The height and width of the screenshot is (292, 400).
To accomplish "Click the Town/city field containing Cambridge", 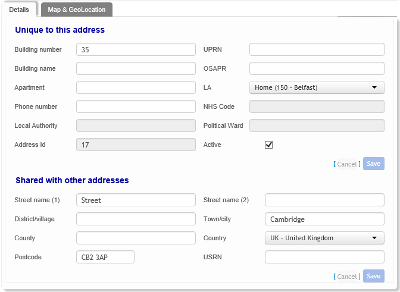I will click(324, 219).
